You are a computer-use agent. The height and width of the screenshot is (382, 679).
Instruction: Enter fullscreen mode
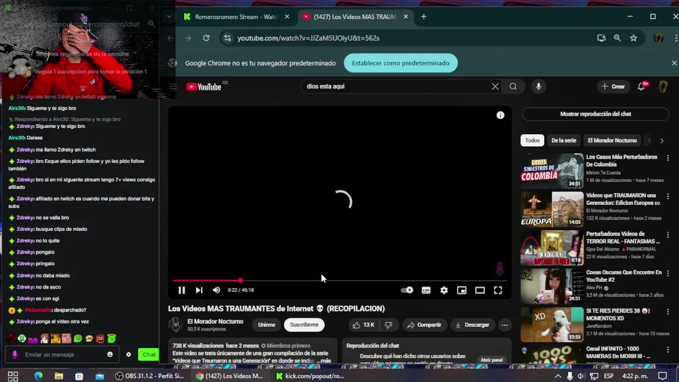tap(498, 290)
